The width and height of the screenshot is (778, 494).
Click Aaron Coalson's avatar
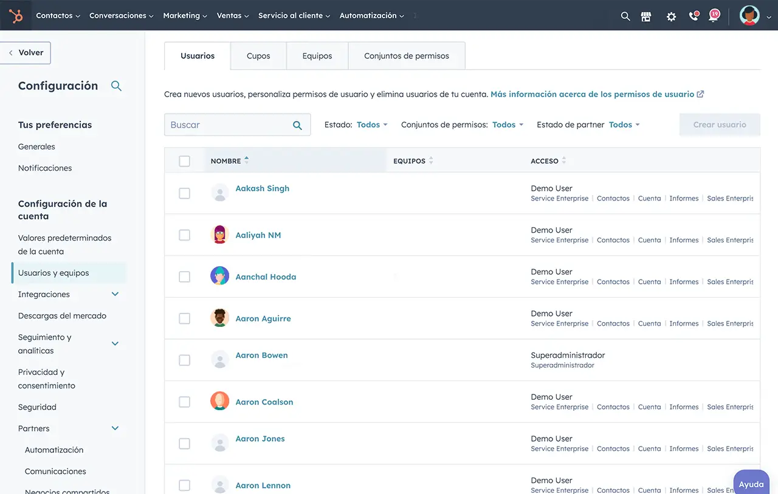[219, 401]
